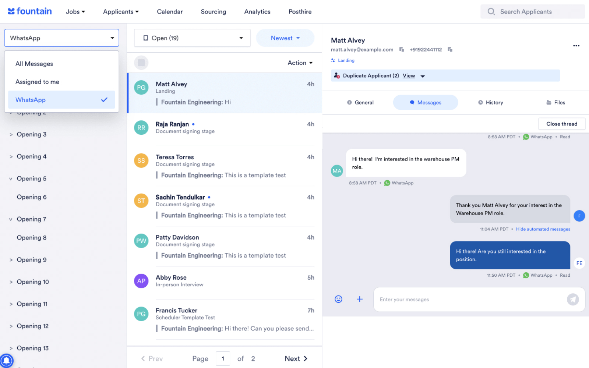
Task: Click the page number input box
Action: click(223, 358)
